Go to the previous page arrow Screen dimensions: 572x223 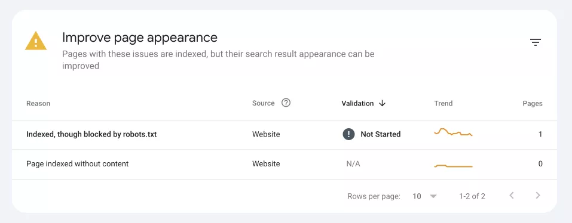pos(512,196)
